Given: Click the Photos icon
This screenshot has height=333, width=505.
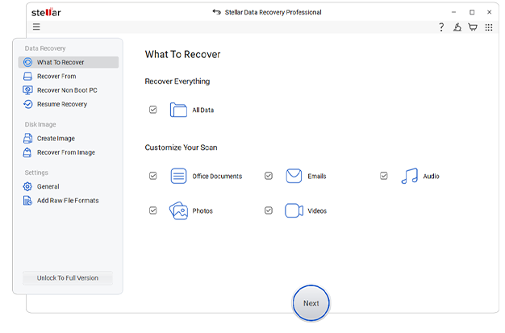Looking at the screenshot, I should (x=178, y=210).
